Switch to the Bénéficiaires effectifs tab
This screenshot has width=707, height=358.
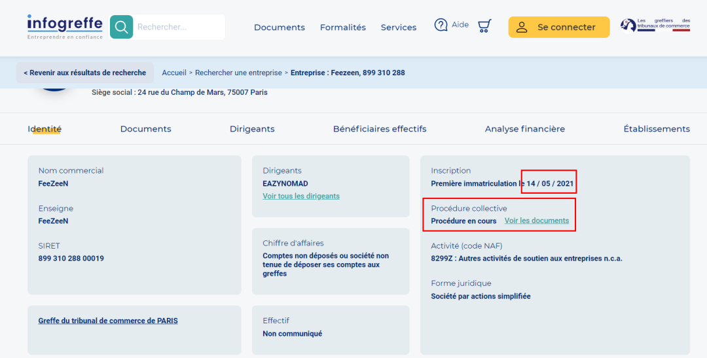pos(380,129)
